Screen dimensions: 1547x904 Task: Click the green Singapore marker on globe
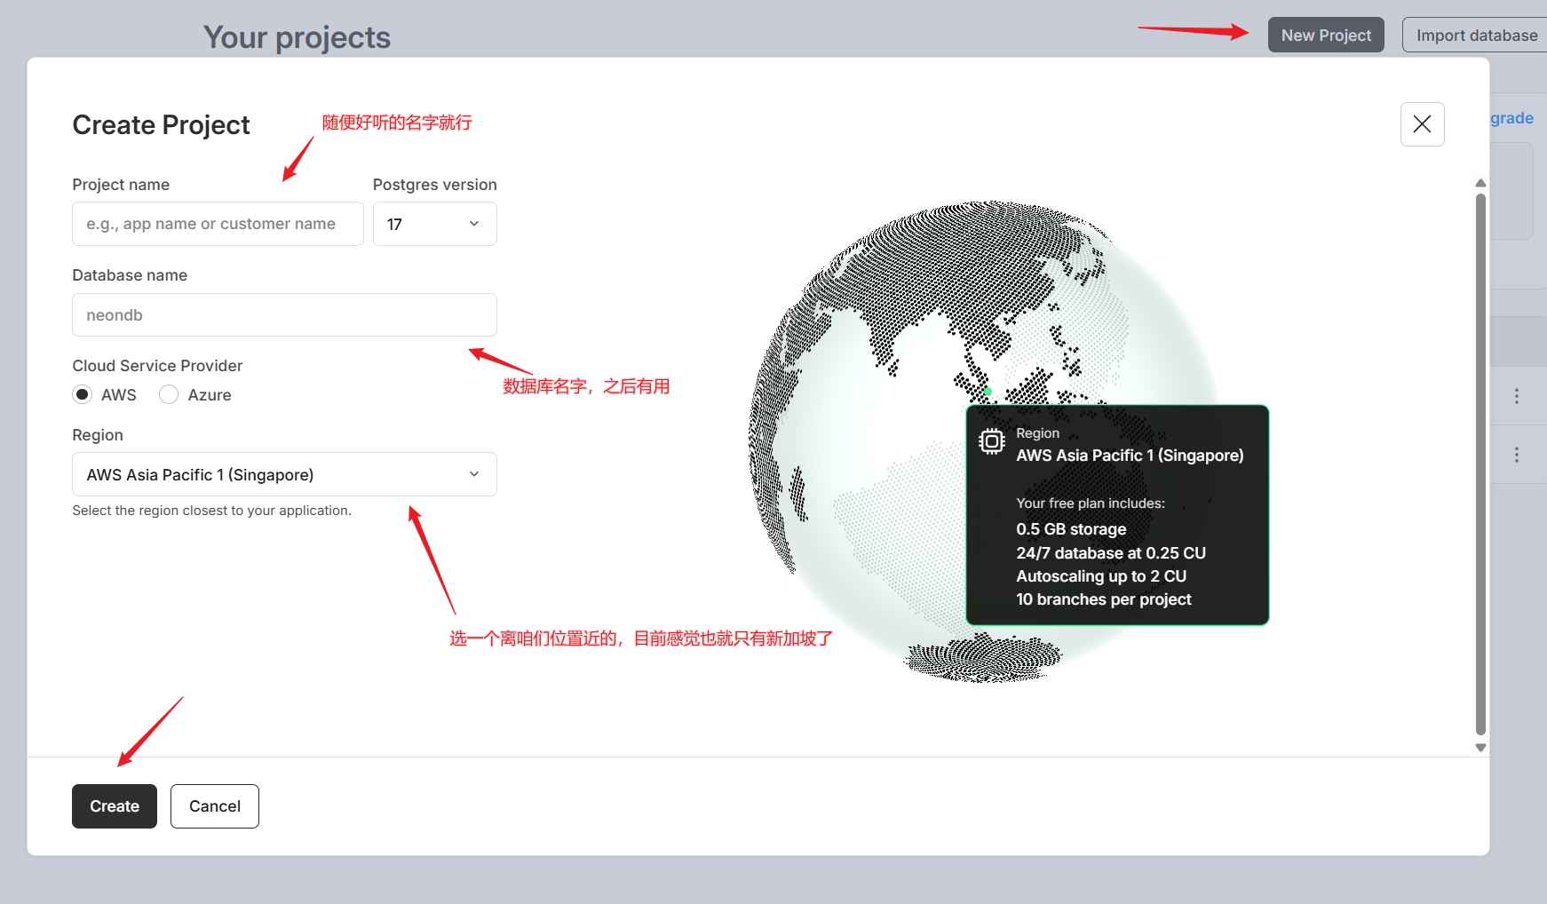tap(988, 392)
